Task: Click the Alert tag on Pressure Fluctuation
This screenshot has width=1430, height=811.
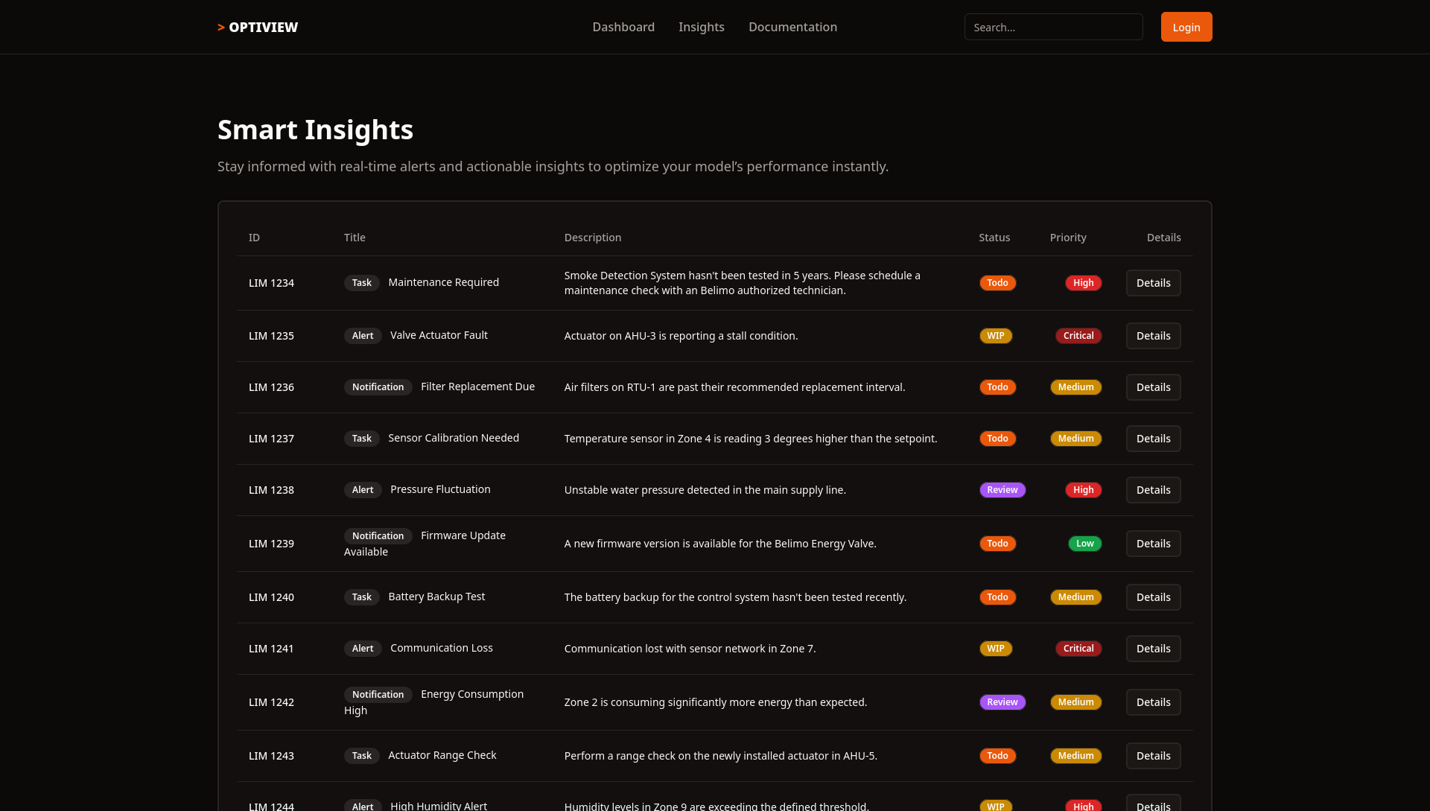Action: (x=363, y=490)
